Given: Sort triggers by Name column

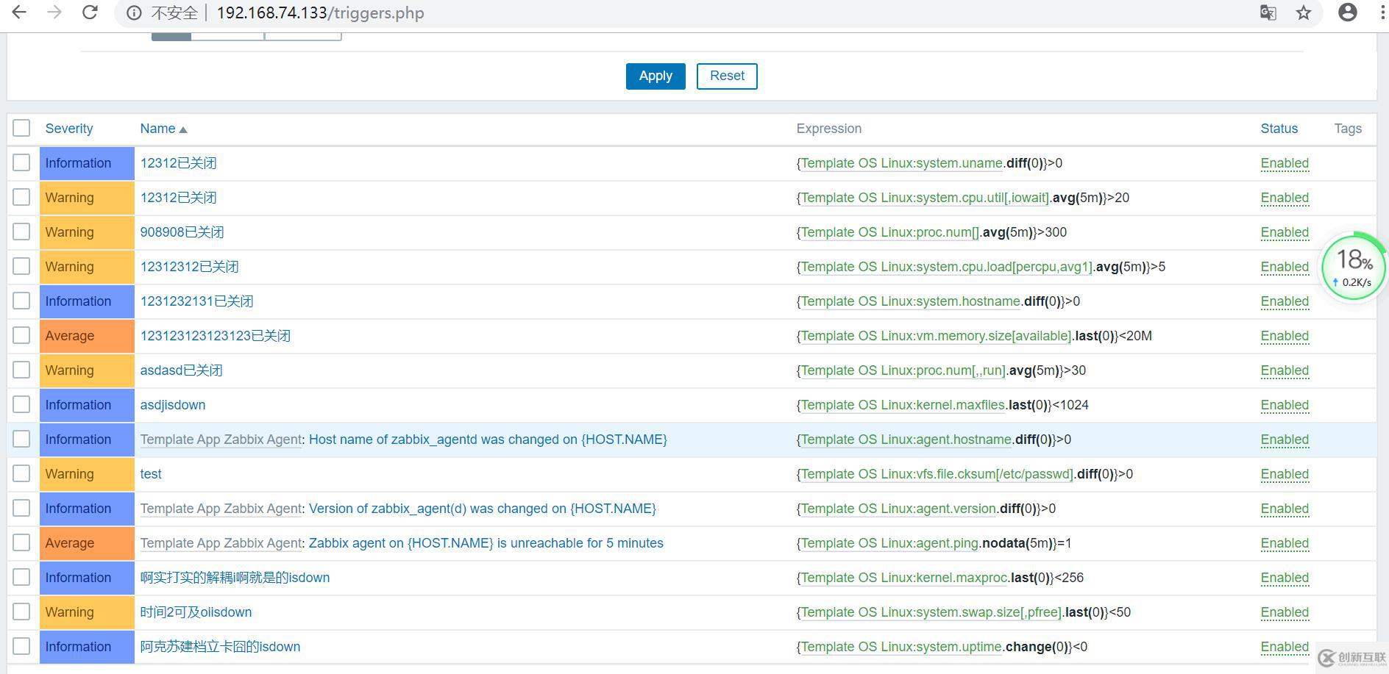Looking at the screenshot, I should click(x=157, y=129).
